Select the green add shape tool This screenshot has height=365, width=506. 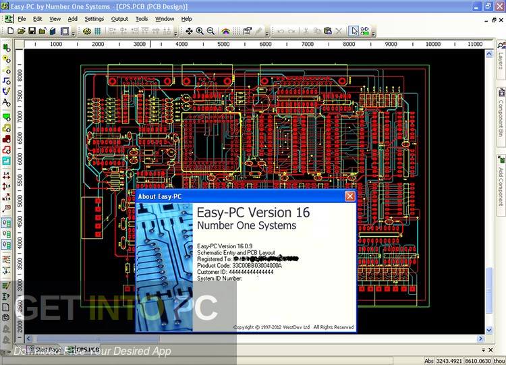(x=7, y=117)
